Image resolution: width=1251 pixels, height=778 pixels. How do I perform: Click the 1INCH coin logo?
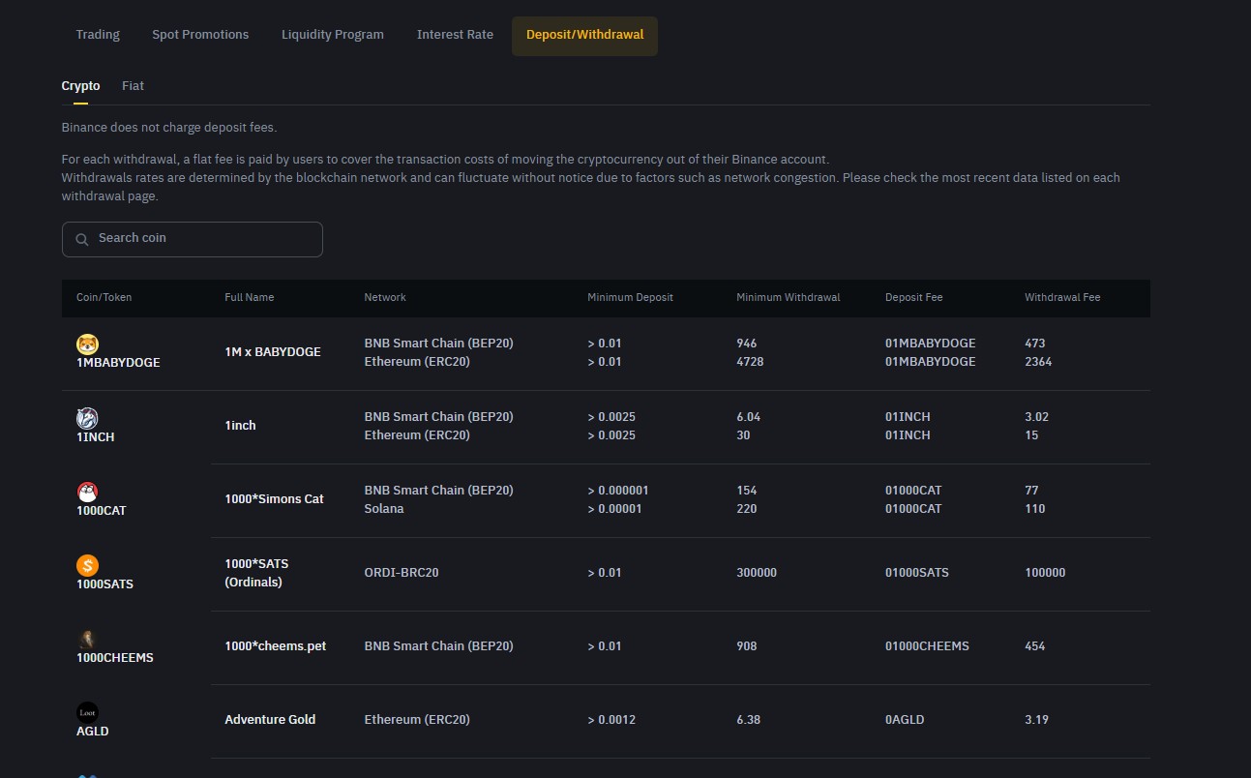tap(87, 418)
